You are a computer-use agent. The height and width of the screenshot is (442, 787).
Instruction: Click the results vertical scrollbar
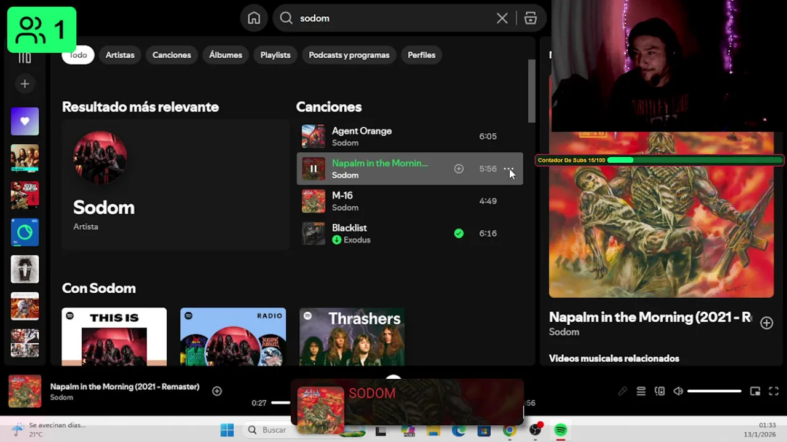(x=532, y=91)
